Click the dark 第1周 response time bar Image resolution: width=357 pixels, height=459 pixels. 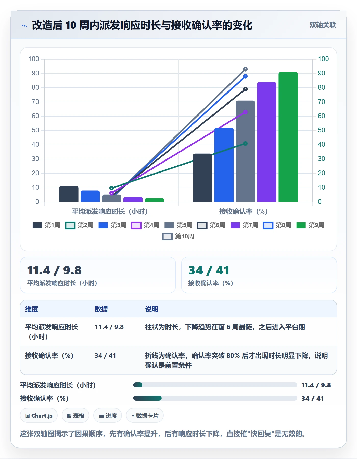pyautogui.click(x=69, y=194)
